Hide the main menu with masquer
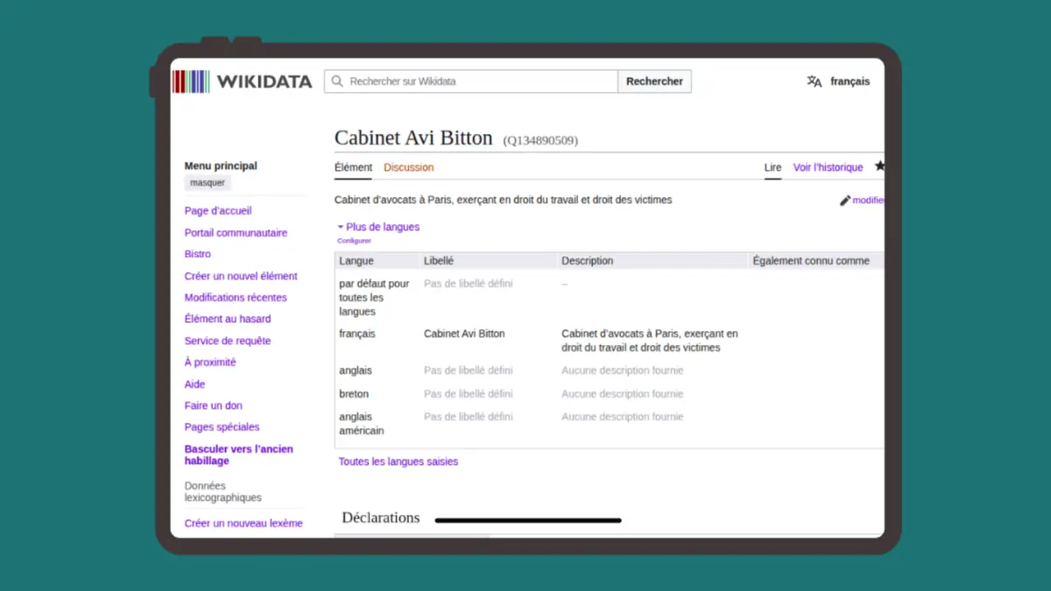Viewport: 1051px width, 591px height. point(208,183)
